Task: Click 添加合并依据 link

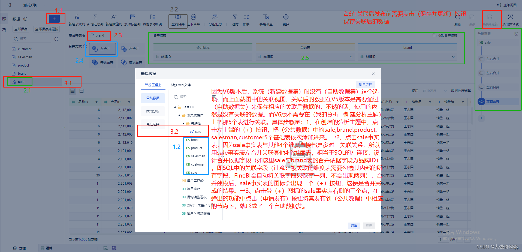Action: coord(445,35)
